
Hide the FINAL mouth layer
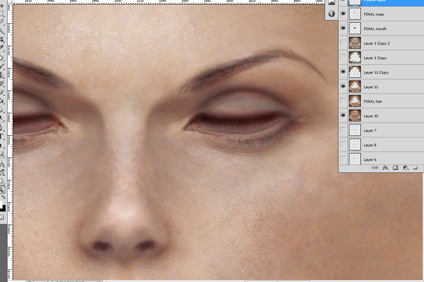(x=343, y=28)
